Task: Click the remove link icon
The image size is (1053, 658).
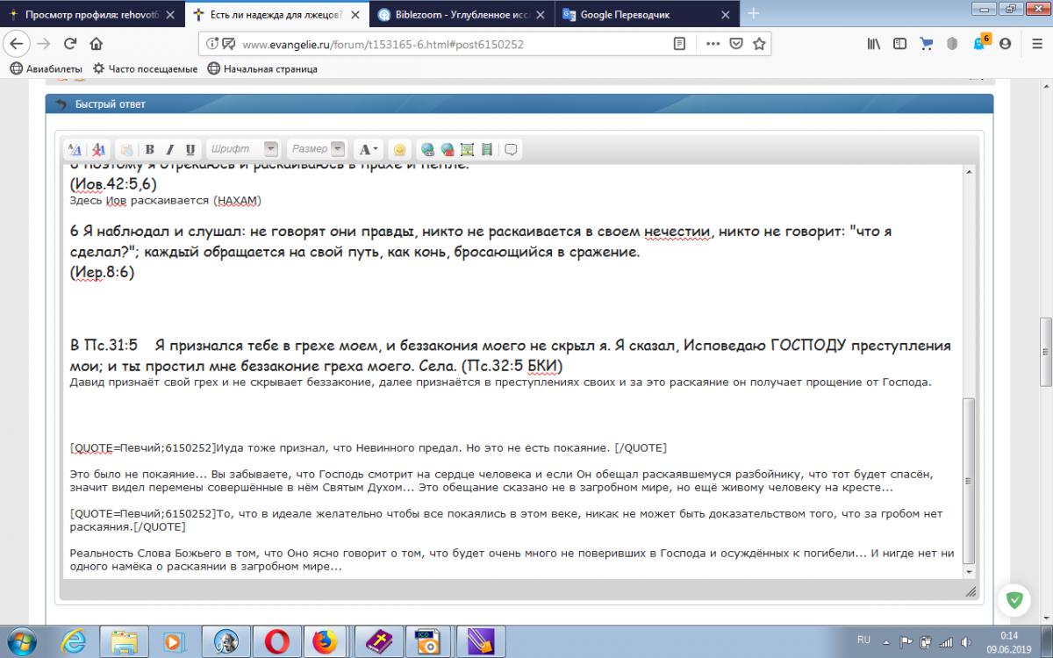Action: [448, 149]
